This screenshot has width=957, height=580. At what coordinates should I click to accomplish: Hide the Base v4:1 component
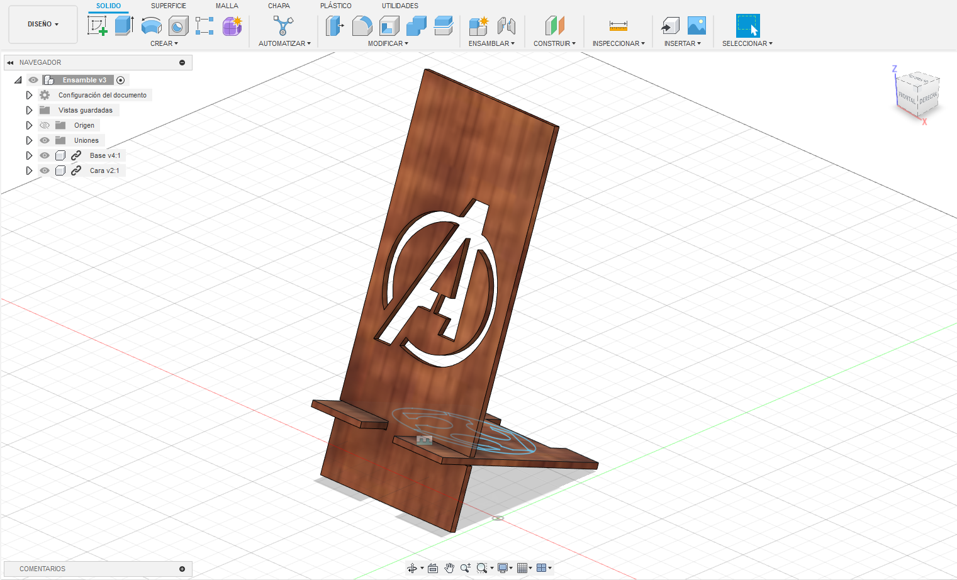click(44, 155)
